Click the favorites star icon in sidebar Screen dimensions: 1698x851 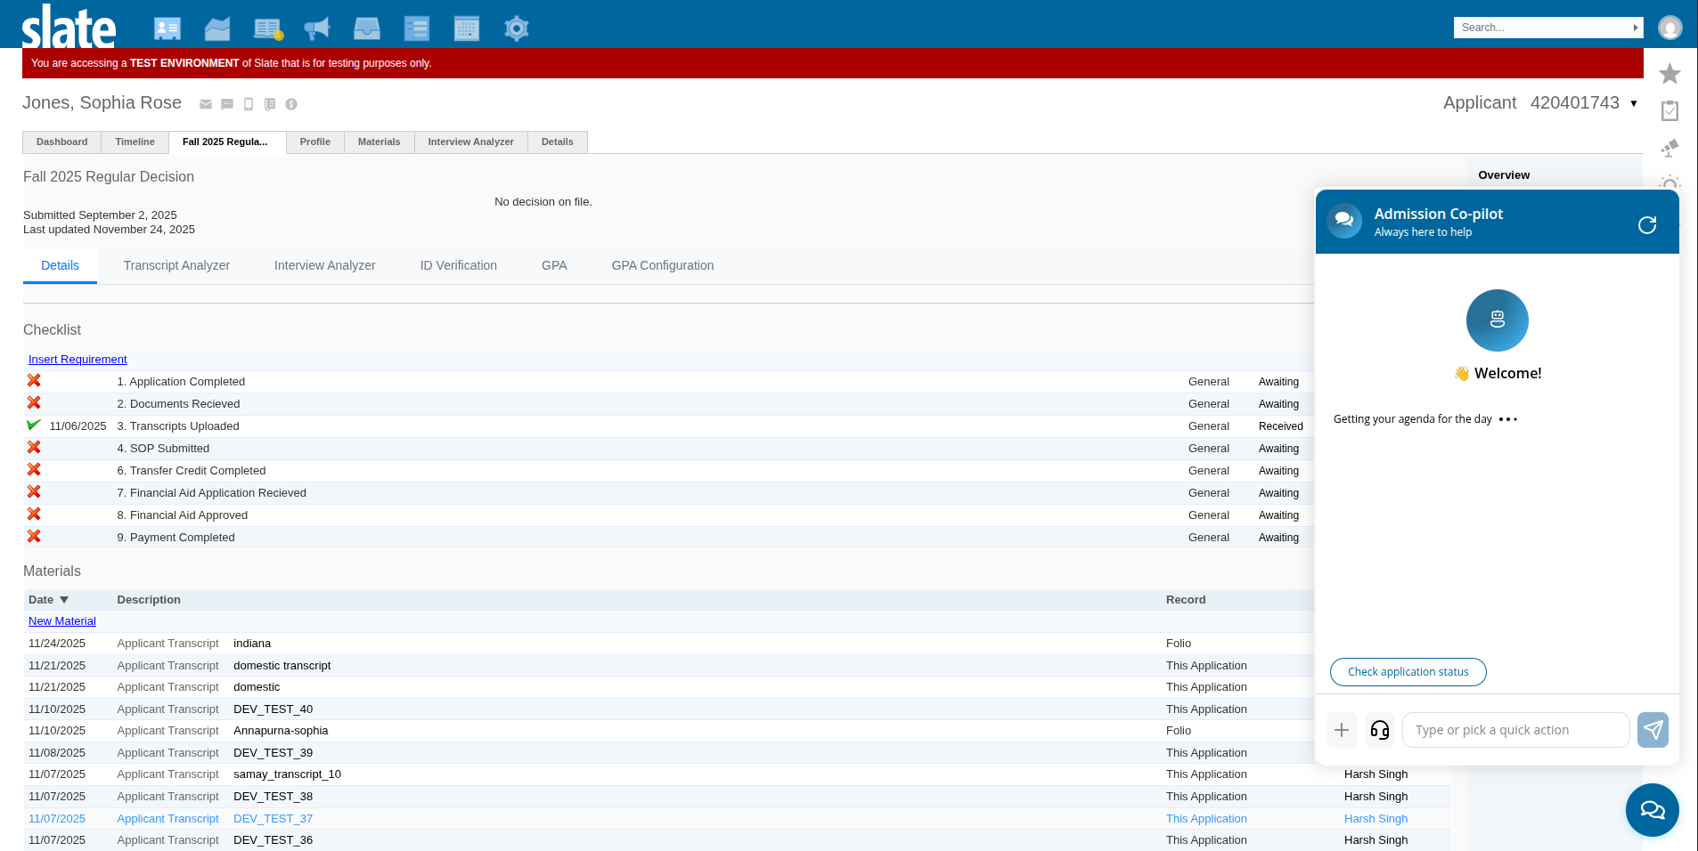[x=1669, y=74]
